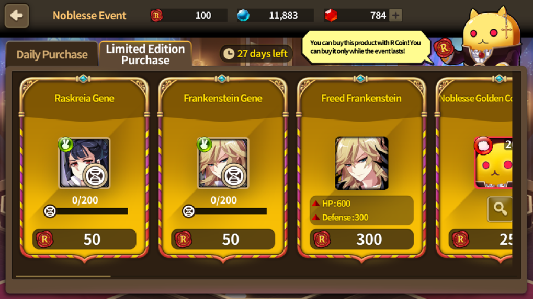Go back using the arrow button
Viewport: 533px width, 299px height.
(16, 15)
